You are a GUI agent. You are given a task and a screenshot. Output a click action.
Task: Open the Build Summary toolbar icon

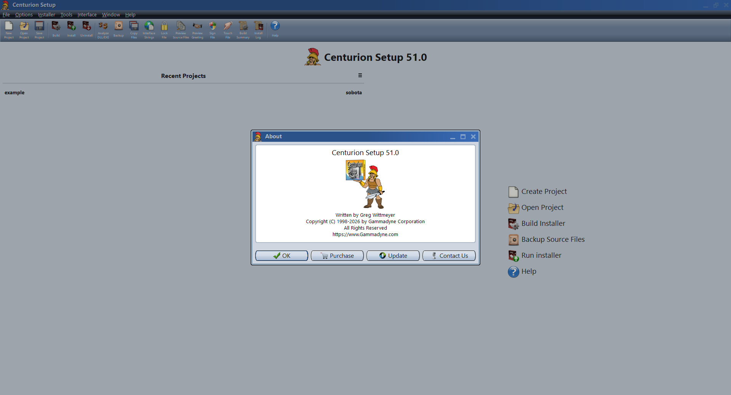[x=243, y=30]
